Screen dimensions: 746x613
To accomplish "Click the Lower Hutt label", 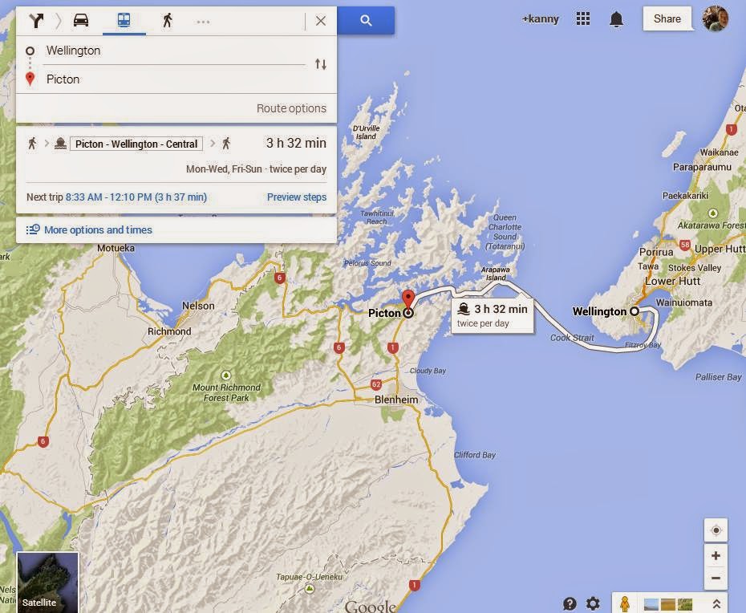I will pos(672,282).
